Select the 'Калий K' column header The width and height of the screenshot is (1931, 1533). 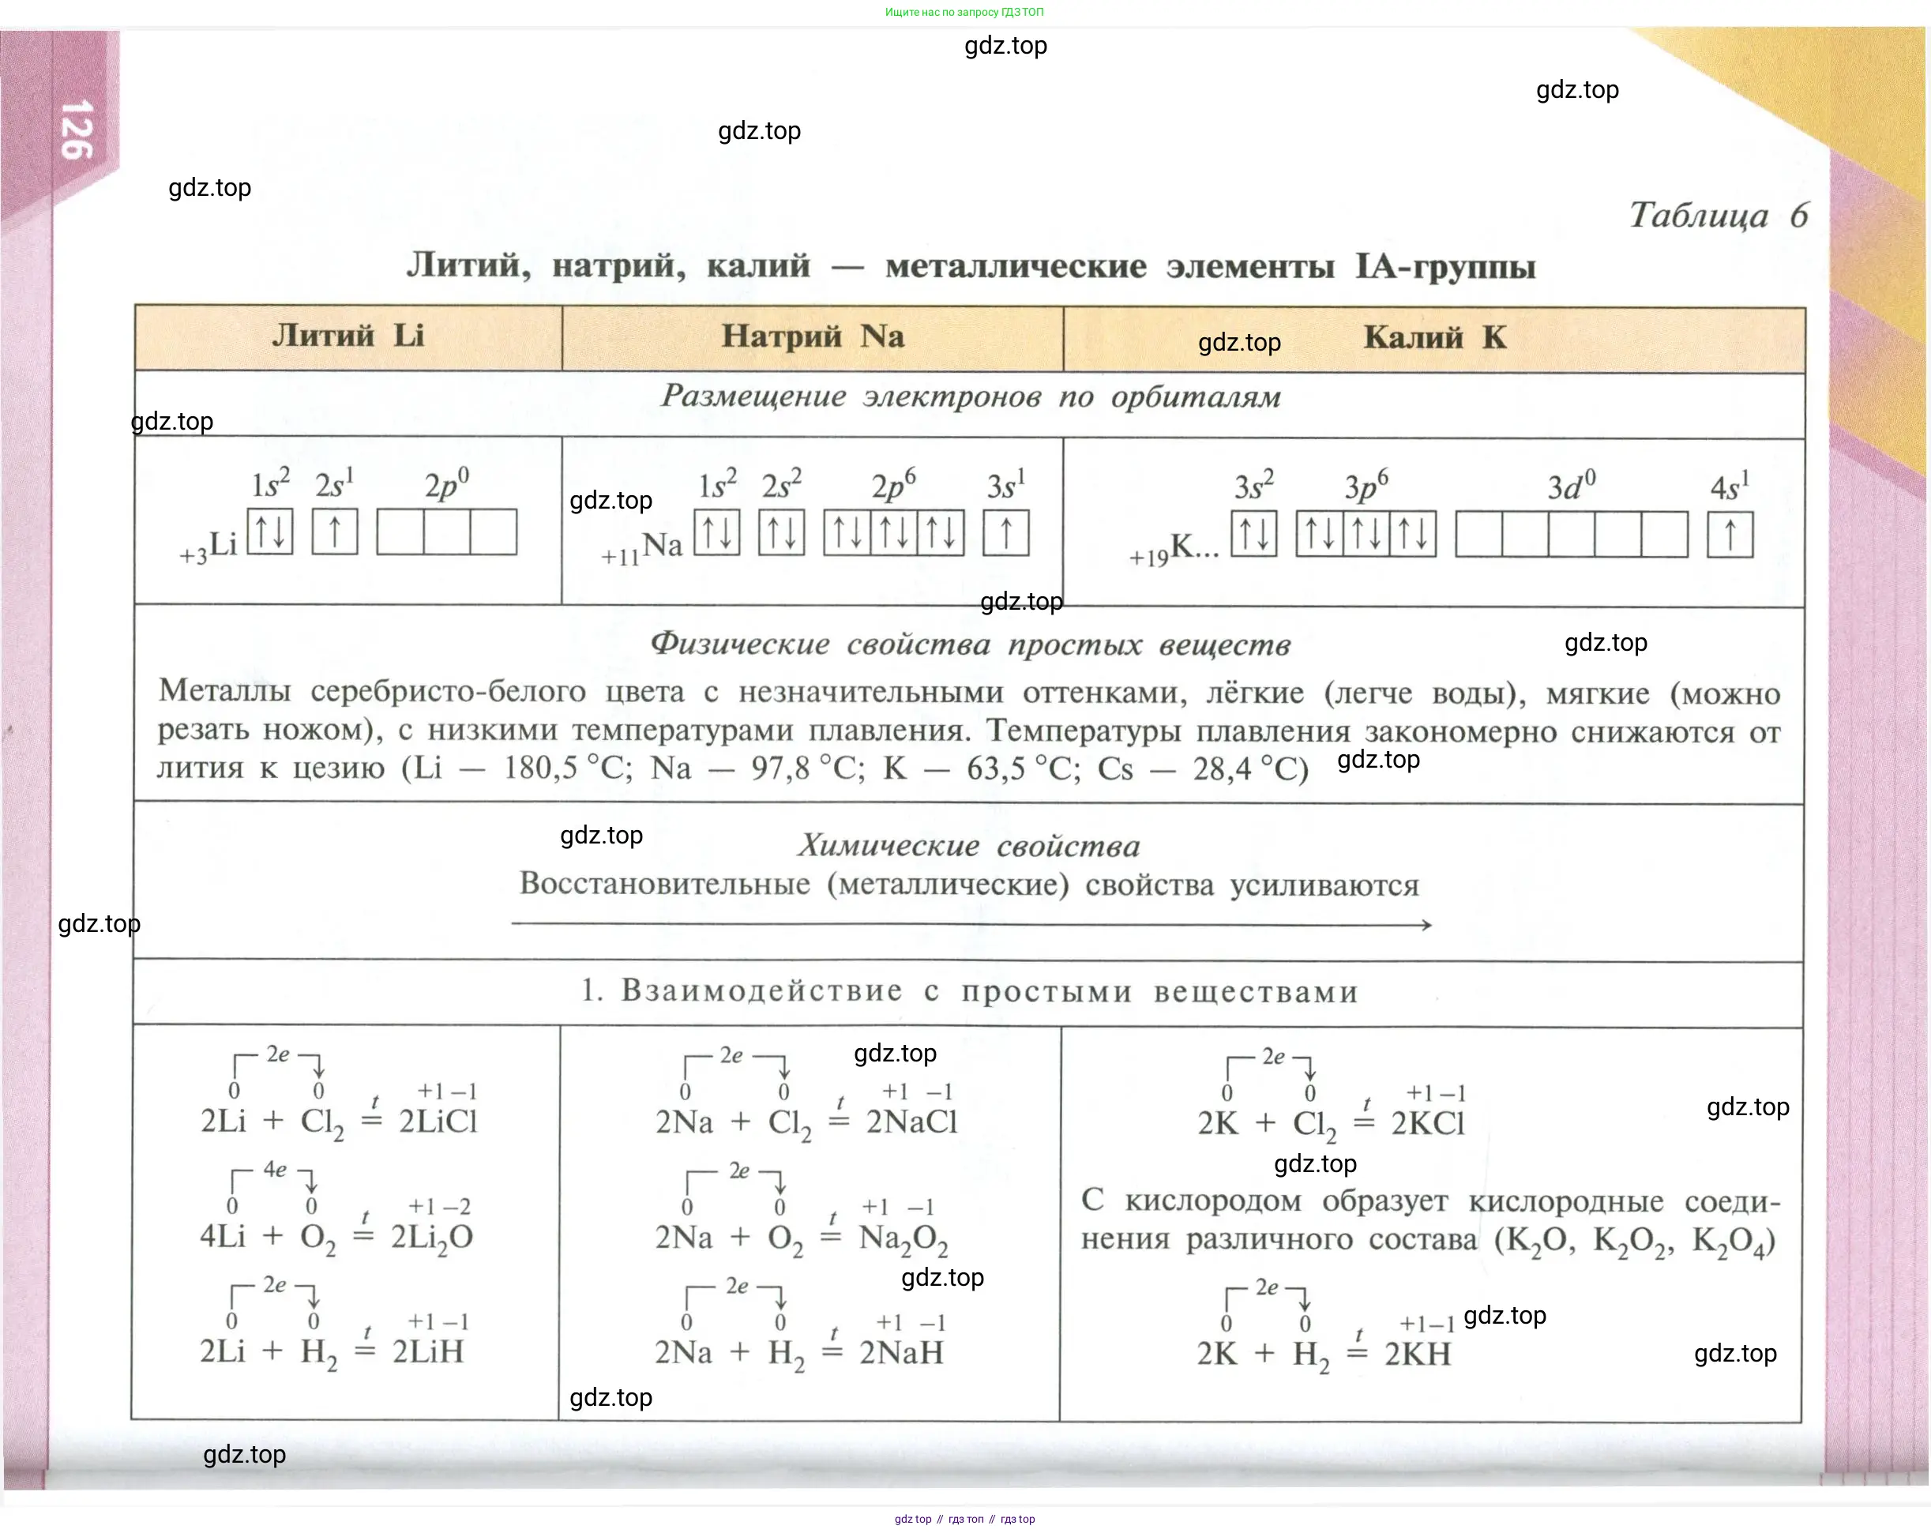tap(1435, 339)
